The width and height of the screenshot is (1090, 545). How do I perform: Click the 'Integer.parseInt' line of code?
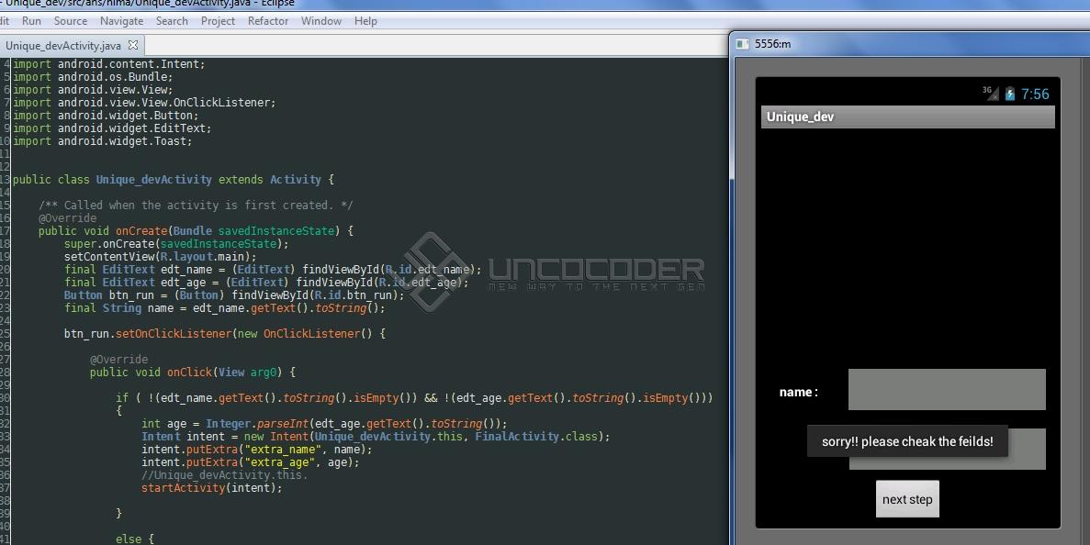pos(324,424)
